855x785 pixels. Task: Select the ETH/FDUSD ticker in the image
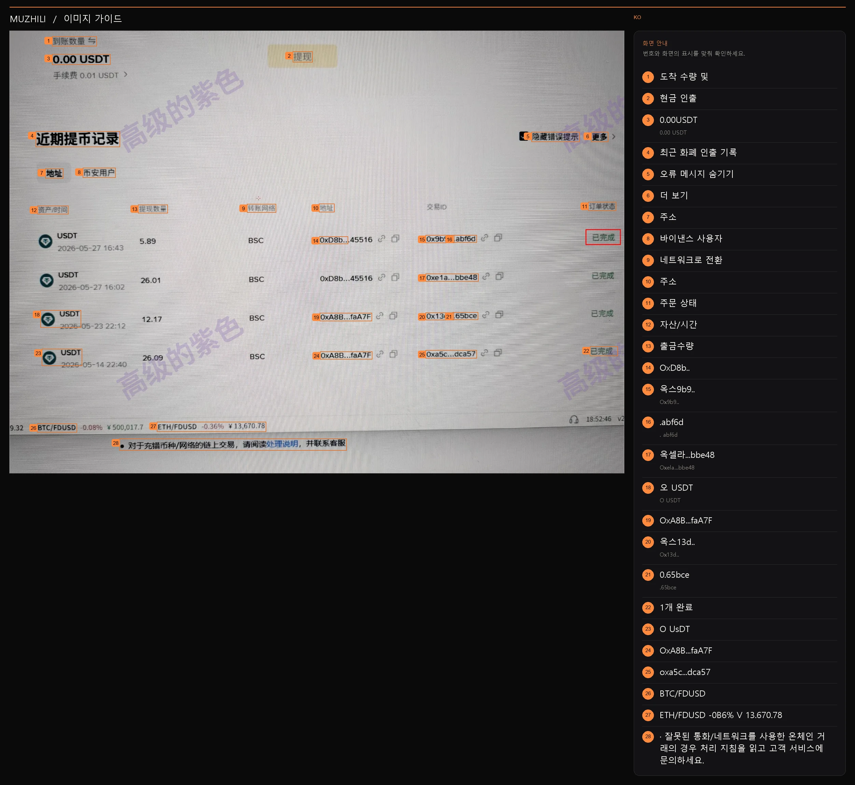tap(211, 426)
